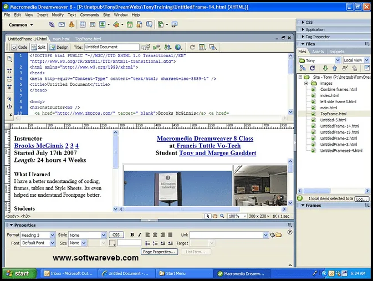
Task: Select the Zoom magnifier tool
Action: click(222, 216)
